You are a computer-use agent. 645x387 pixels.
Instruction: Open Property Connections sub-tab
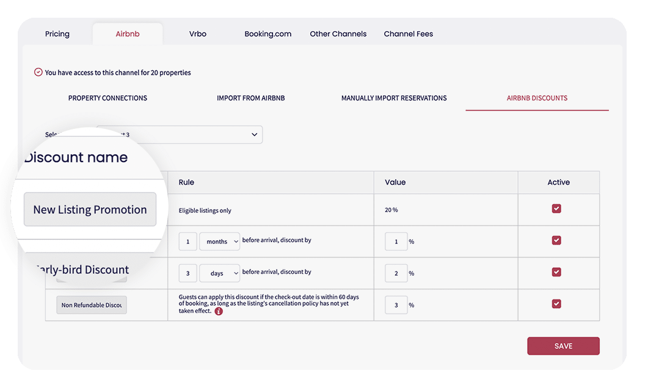(107, 98)
